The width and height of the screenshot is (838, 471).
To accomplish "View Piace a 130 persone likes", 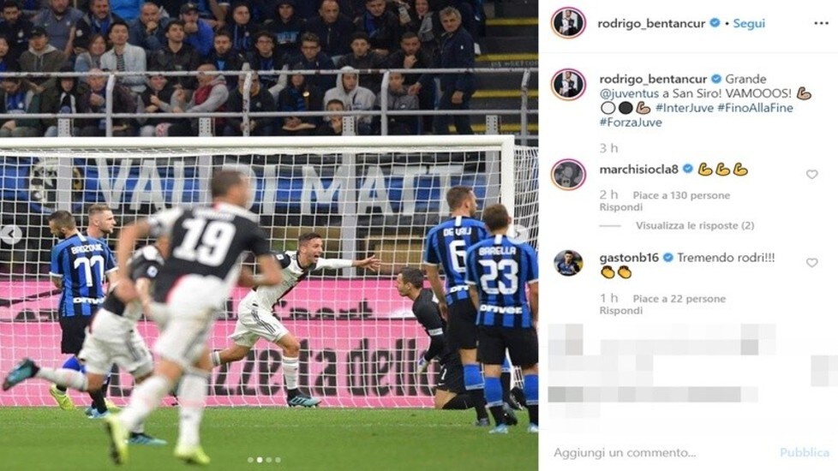I will (681, 195).
